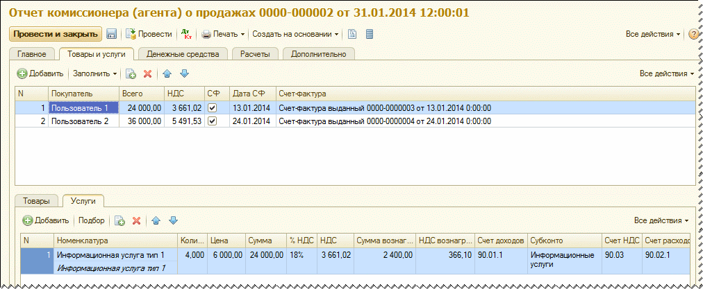703x289 pixels.
Task: Open Счет-фактура выданный 0000-0000004 cell
Action: (485, 121)
